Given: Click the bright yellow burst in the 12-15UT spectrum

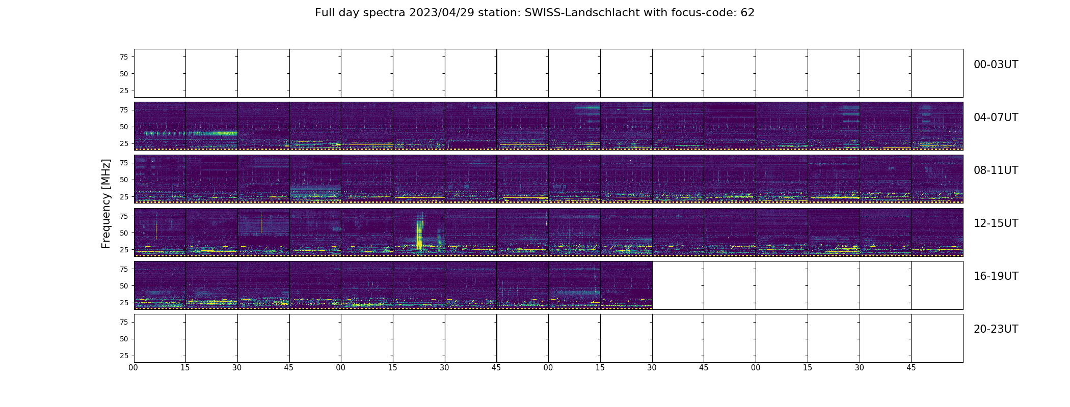Looking at the screenshot, I should pos(419,233).
